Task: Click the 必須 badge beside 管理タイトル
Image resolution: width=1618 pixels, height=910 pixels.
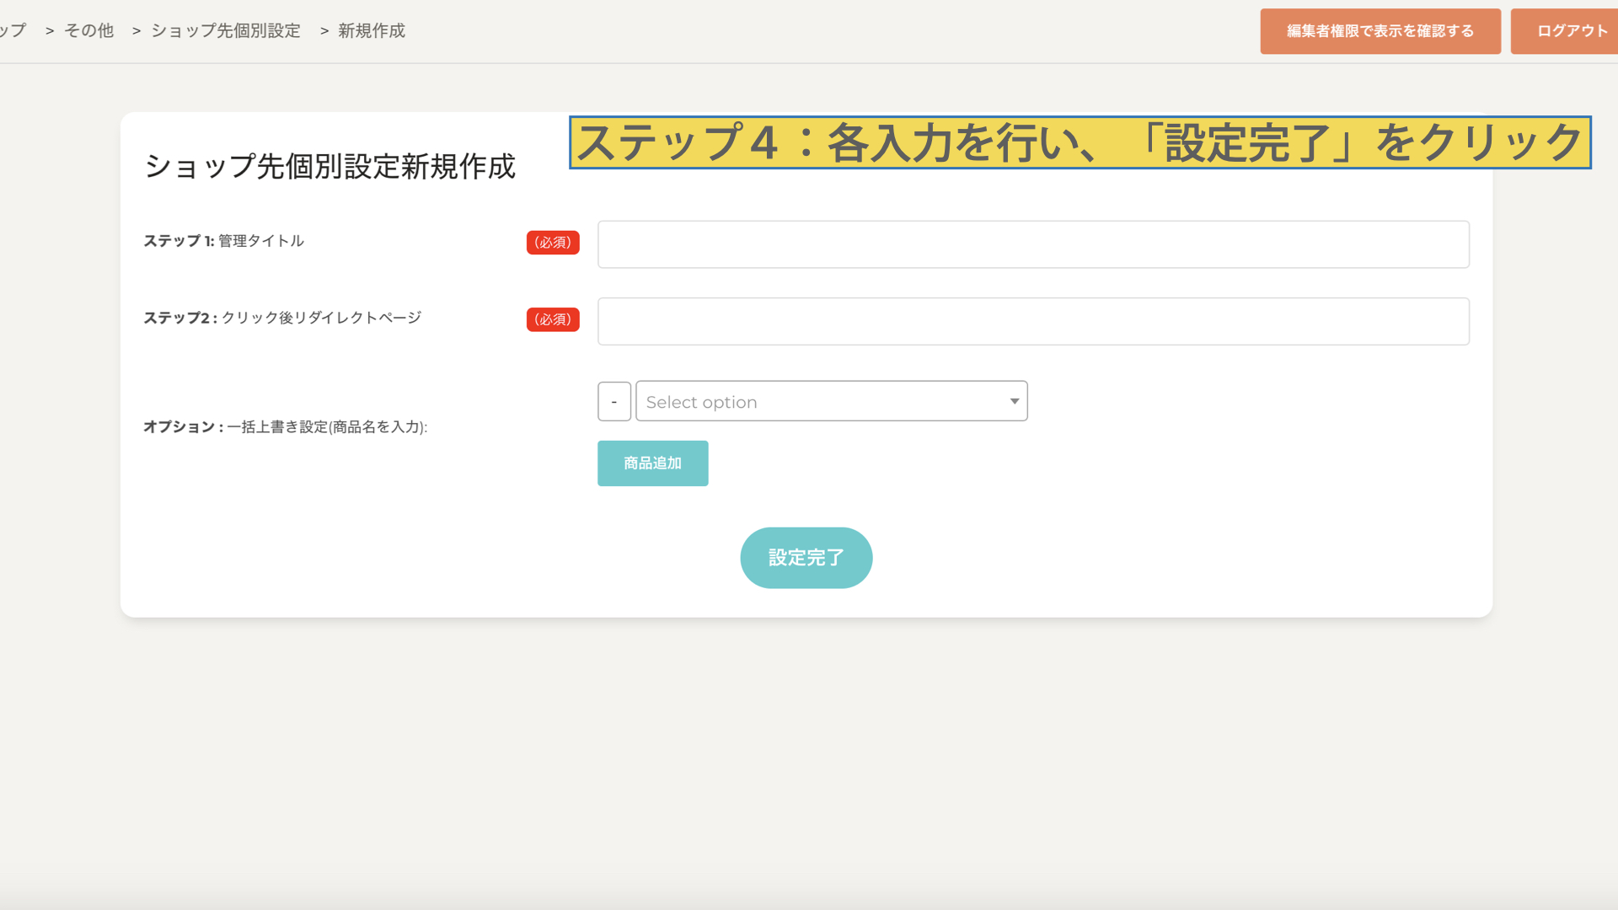Action: click(x=553, y=243)
